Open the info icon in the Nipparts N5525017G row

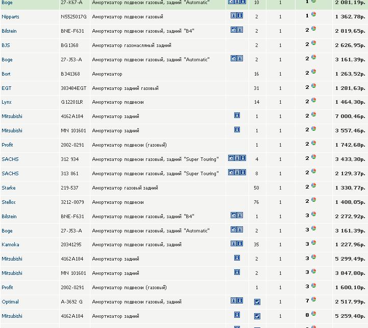tap(240, 15)
